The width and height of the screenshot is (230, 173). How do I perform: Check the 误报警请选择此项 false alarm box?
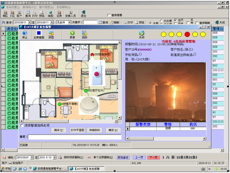coord(22,125)
